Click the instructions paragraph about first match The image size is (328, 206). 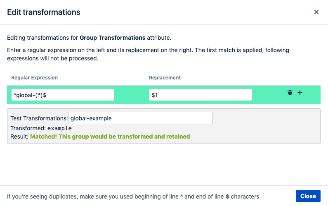pos(148,54)
